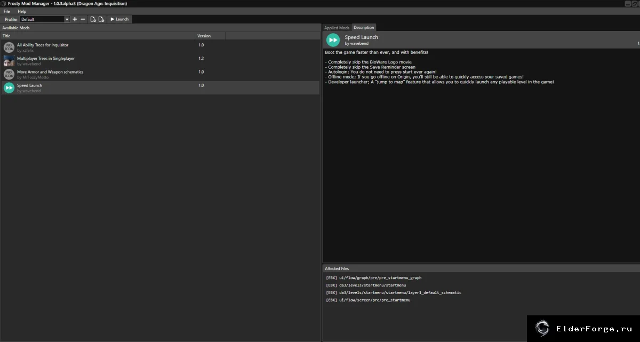Click version 1.0 of All Ability Trees mod

[x=201, y=45]
